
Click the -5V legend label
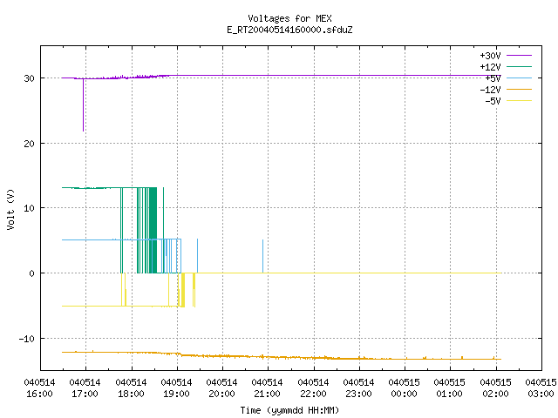pos(493,101)
